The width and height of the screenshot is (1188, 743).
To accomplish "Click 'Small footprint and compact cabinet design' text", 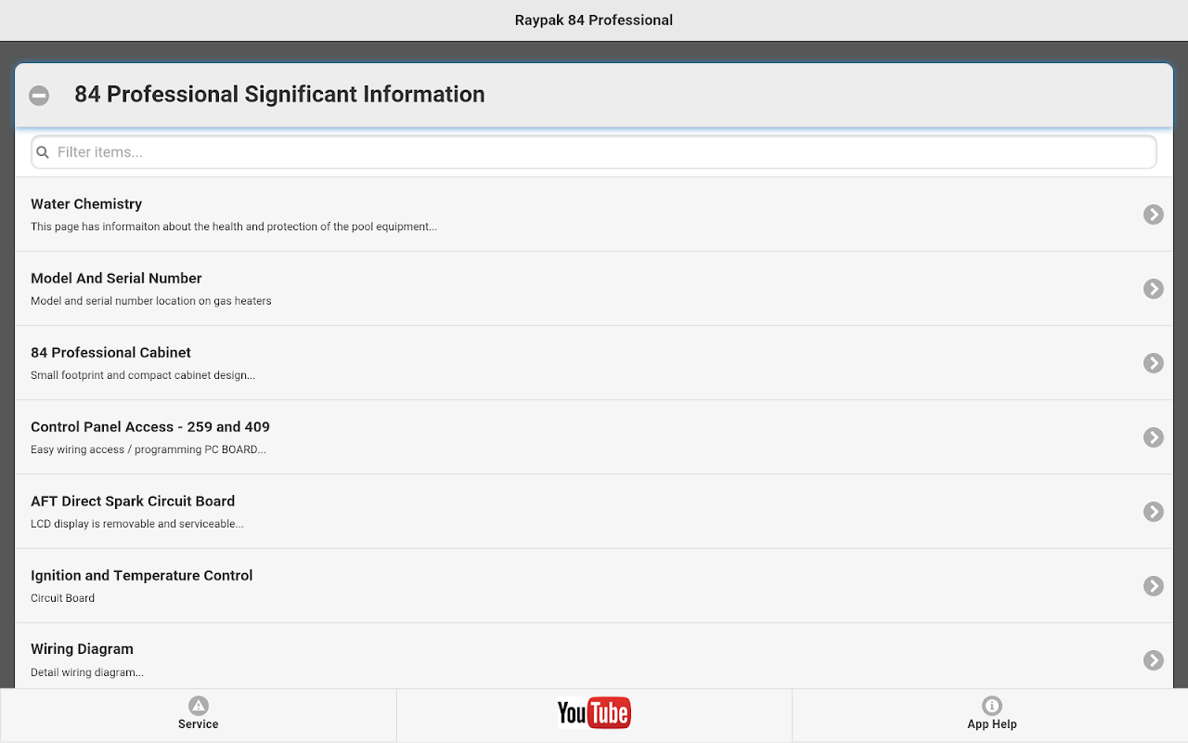I will tap(143, 375).
